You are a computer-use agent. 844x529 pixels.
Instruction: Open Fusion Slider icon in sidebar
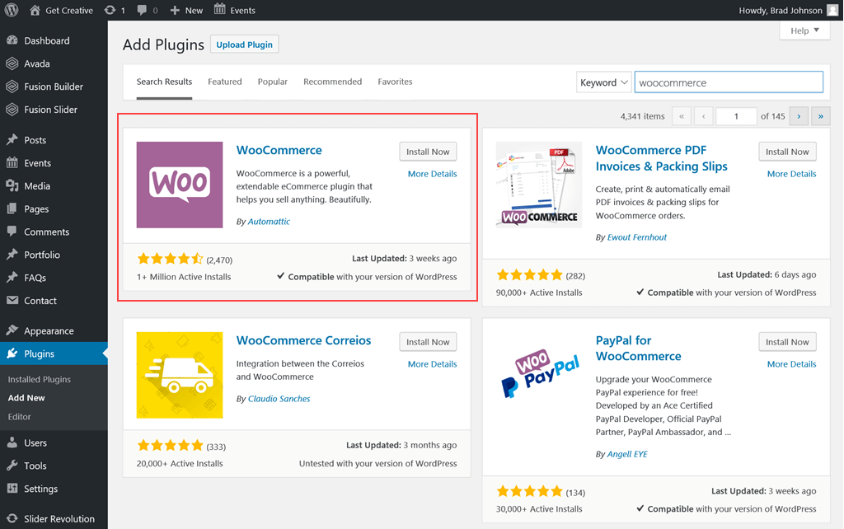point(12,110)
